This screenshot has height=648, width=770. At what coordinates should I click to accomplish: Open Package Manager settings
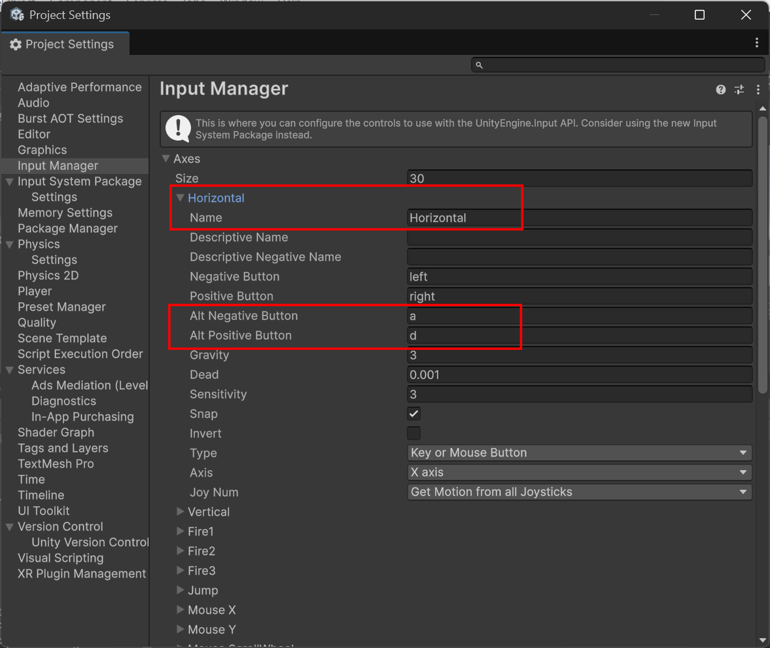(67, 228)
